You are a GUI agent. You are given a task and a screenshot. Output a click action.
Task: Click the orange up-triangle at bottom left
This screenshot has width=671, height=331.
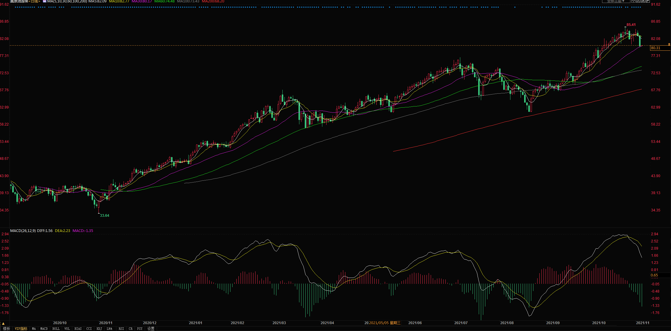3,323
